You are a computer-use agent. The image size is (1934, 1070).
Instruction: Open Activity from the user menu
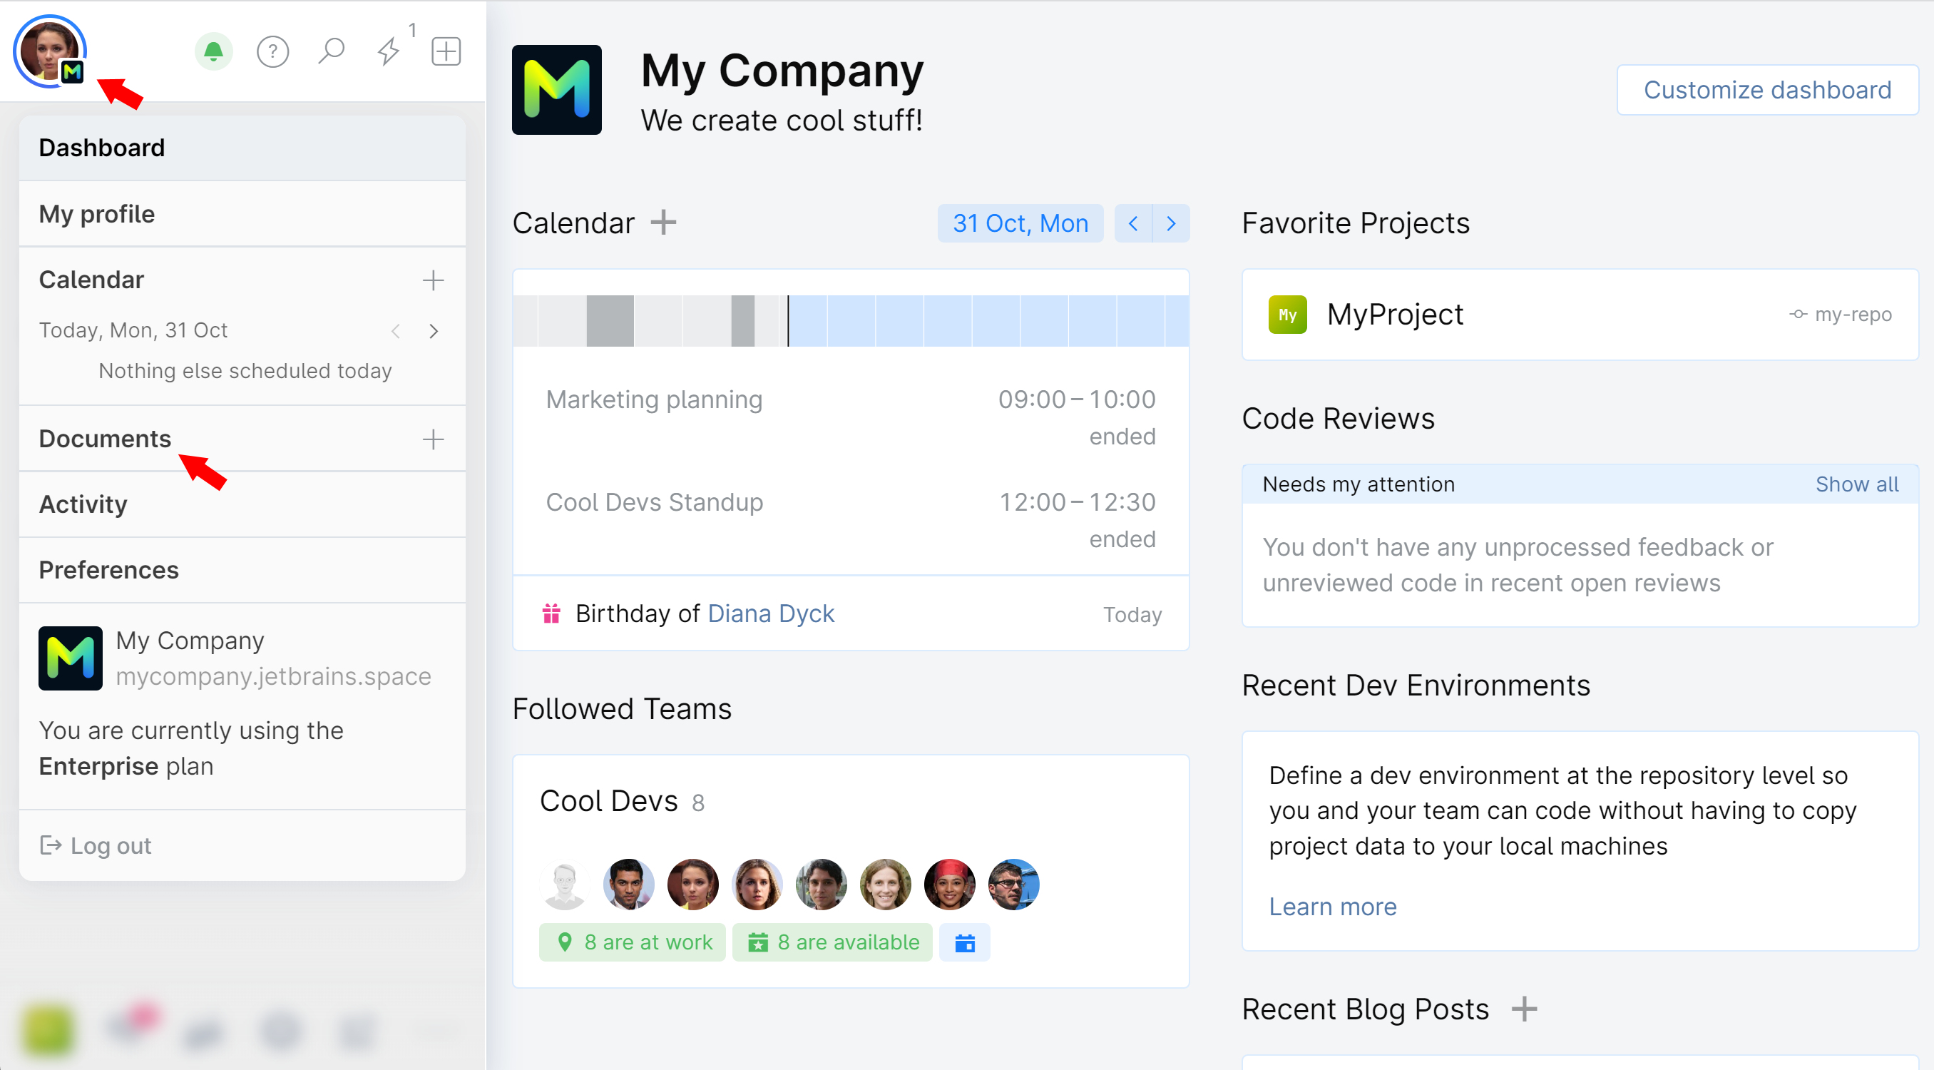click(x=83, y=504)
